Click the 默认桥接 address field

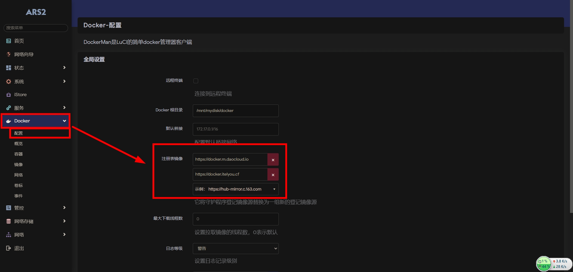(x=235, y=129)
